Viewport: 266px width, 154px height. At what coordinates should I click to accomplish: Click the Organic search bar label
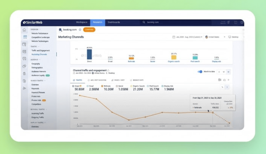pyautogui.click(x=174, y=62)
